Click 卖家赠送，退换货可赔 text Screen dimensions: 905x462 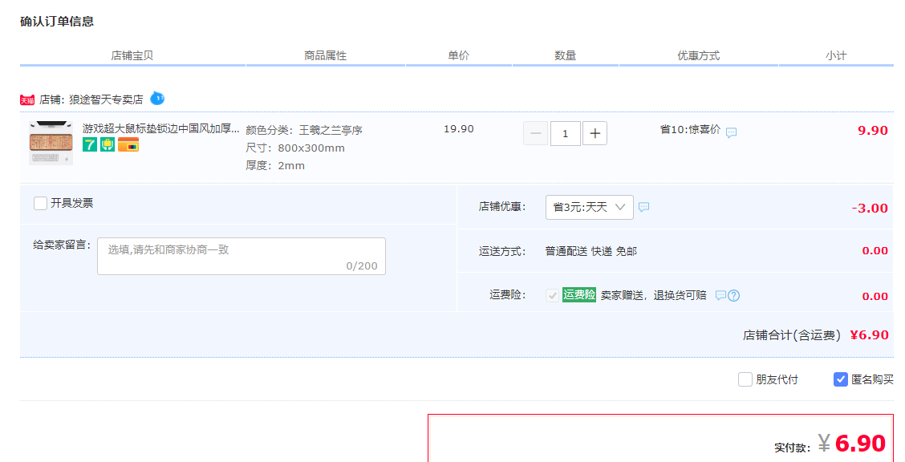click(x=653, y=295)
